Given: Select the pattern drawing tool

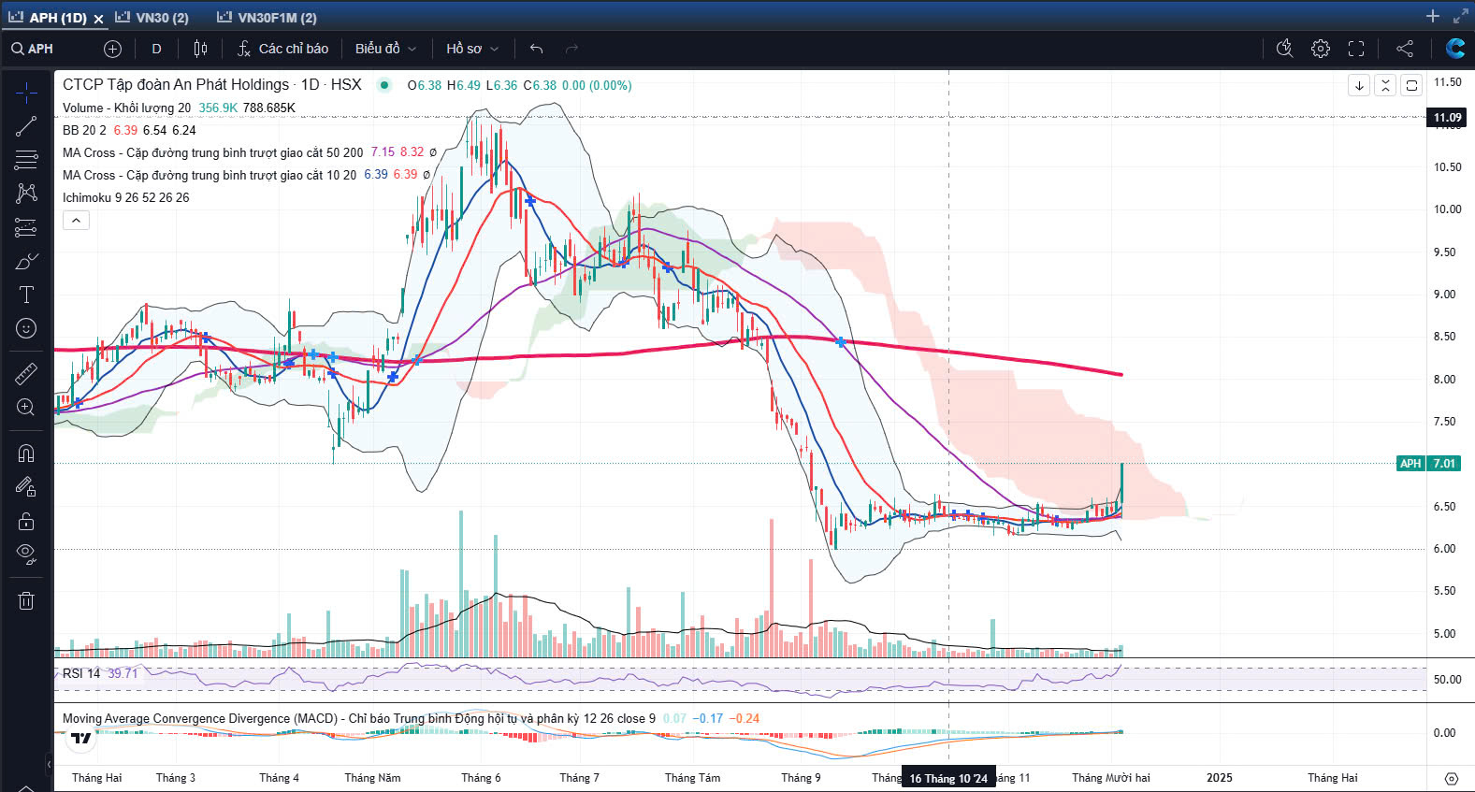Looking at the screenshot, I should pyautogui.click(x=26, y=194).
